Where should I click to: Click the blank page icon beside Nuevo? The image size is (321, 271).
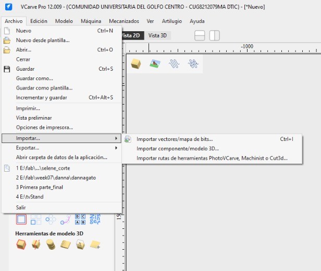pos(7,31)
